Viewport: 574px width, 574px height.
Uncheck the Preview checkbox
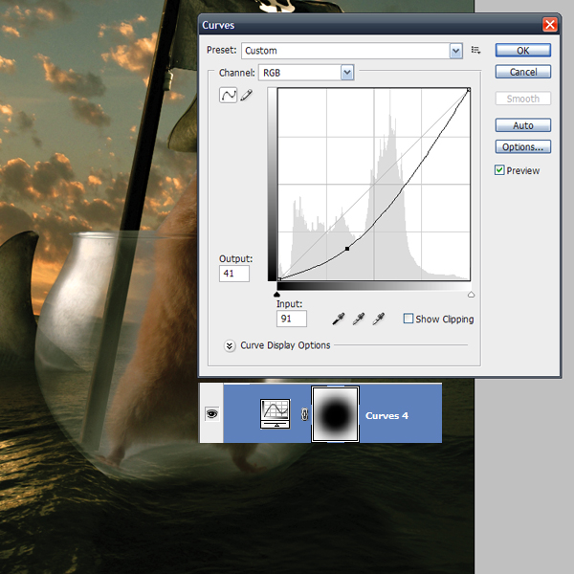coord(500,170)
